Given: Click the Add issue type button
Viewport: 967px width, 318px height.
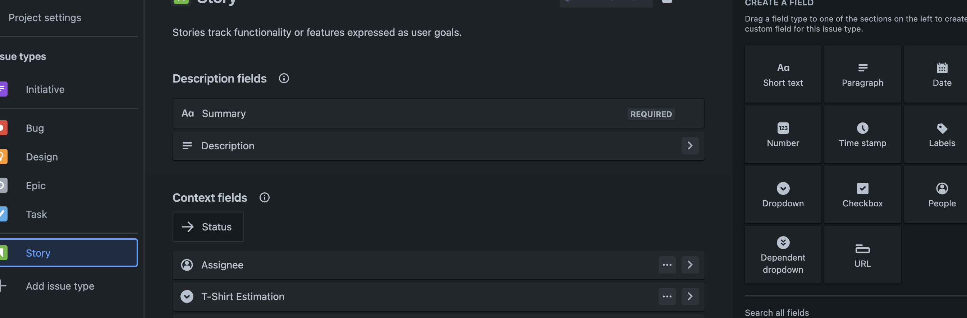Looking at the screenshot, I should coord(60,286).
